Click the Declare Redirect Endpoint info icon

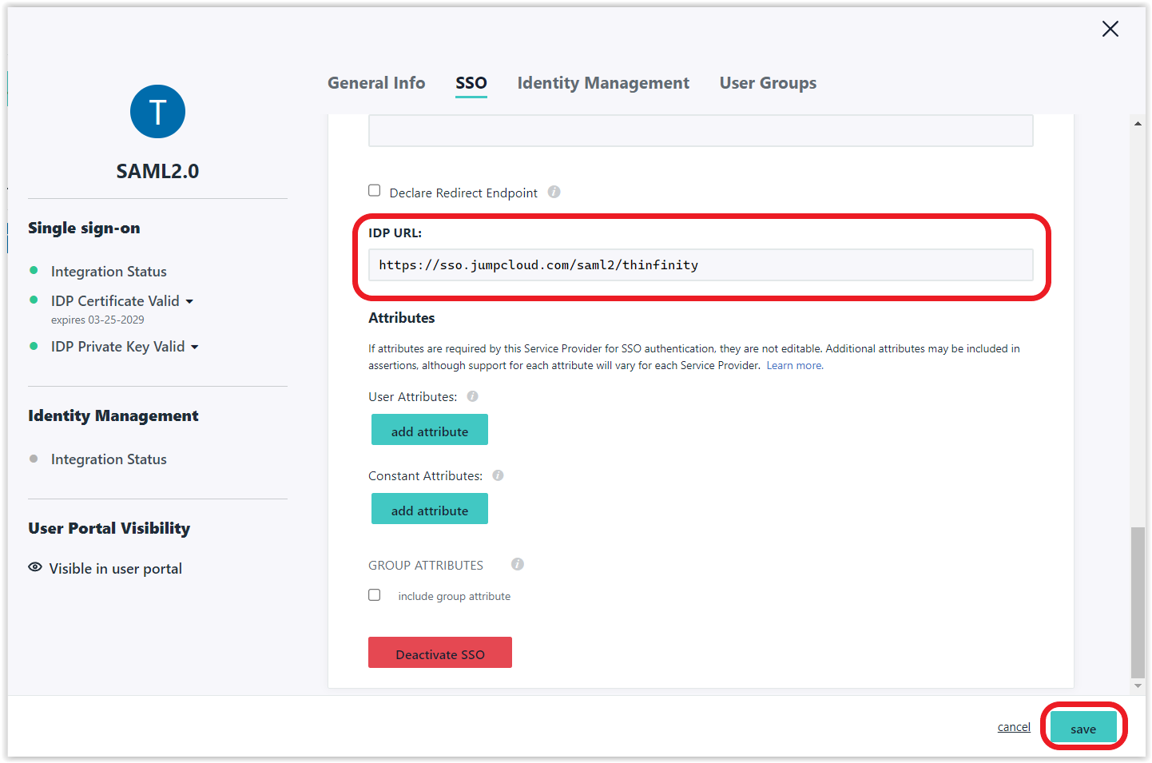click(x=554, y=192)
